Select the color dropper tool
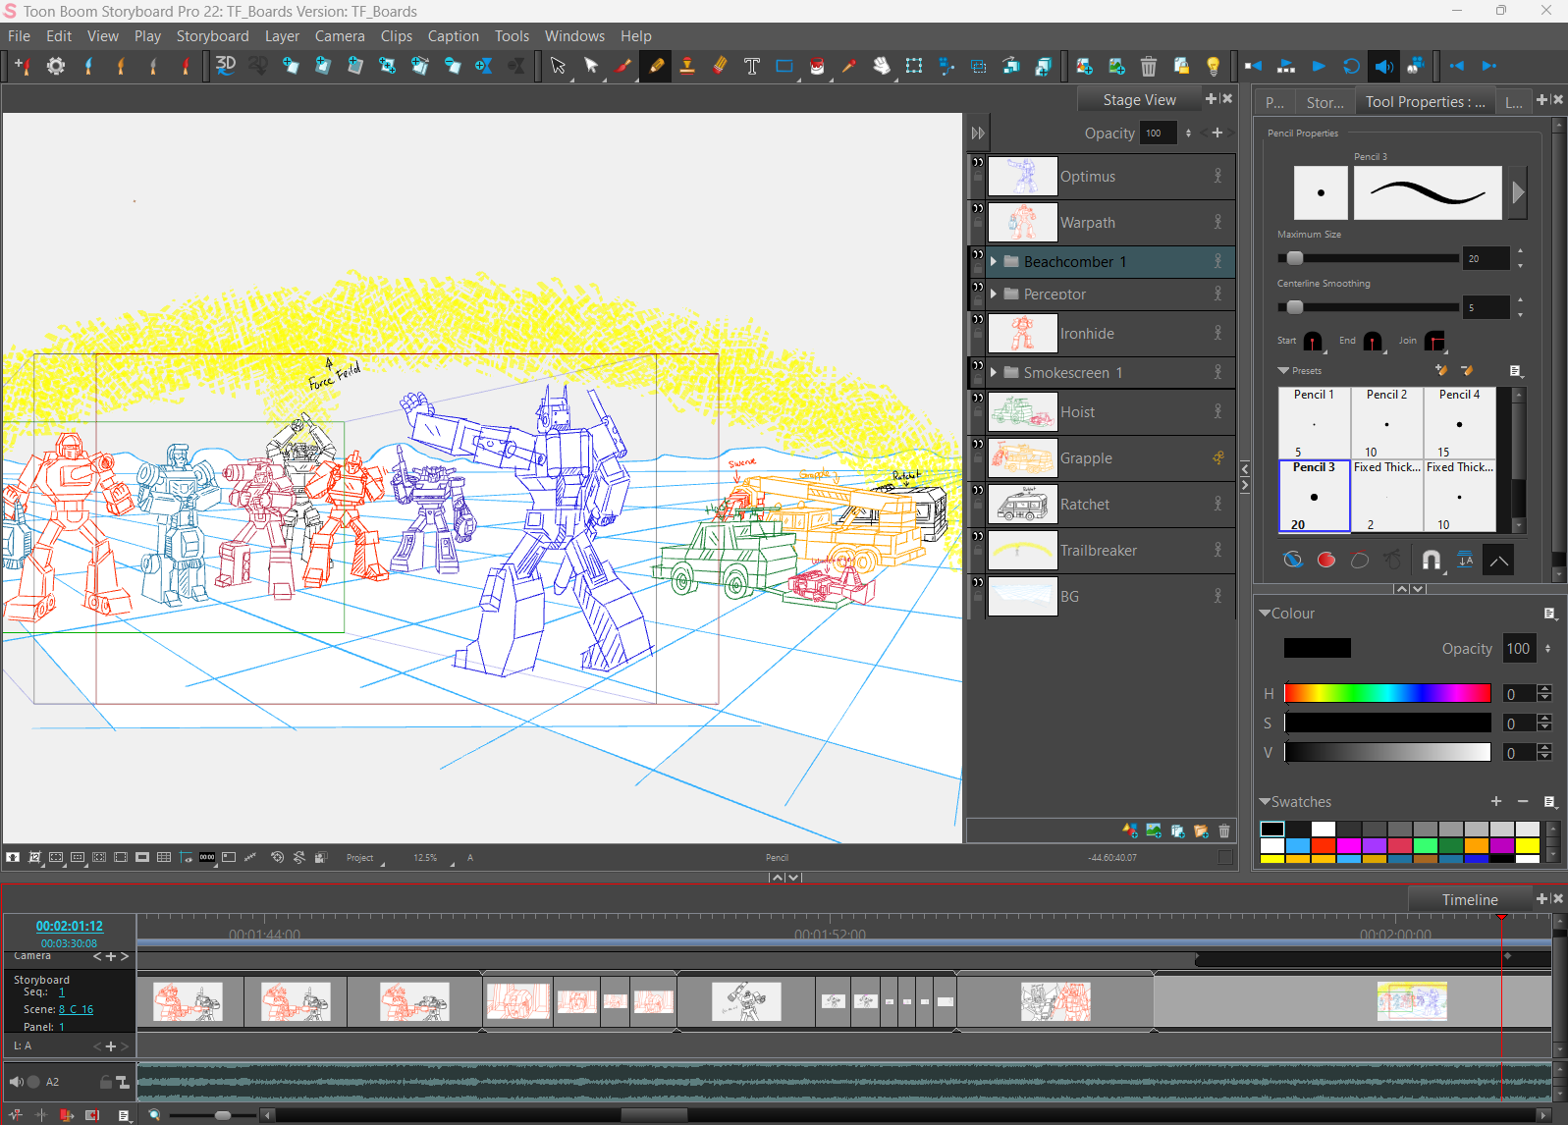The height and width of the screenshot is (1125, 1568). click(849, 66)
